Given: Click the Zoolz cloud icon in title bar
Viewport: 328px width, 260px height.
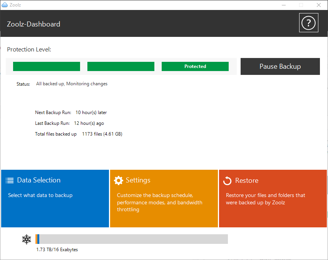Looking at the screenshot, I should pos(4,5).
